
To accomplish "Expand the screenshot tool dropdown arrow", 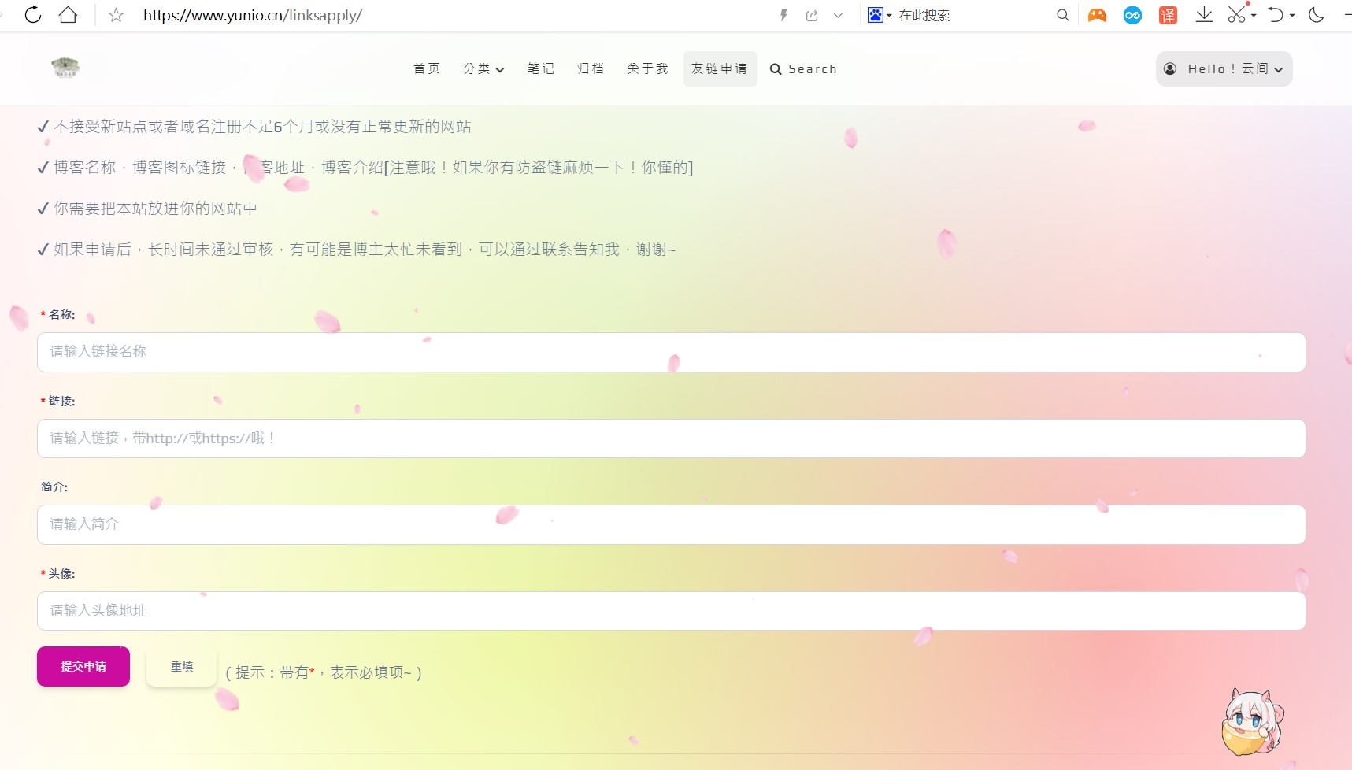I will click(x=1254, y=15).
